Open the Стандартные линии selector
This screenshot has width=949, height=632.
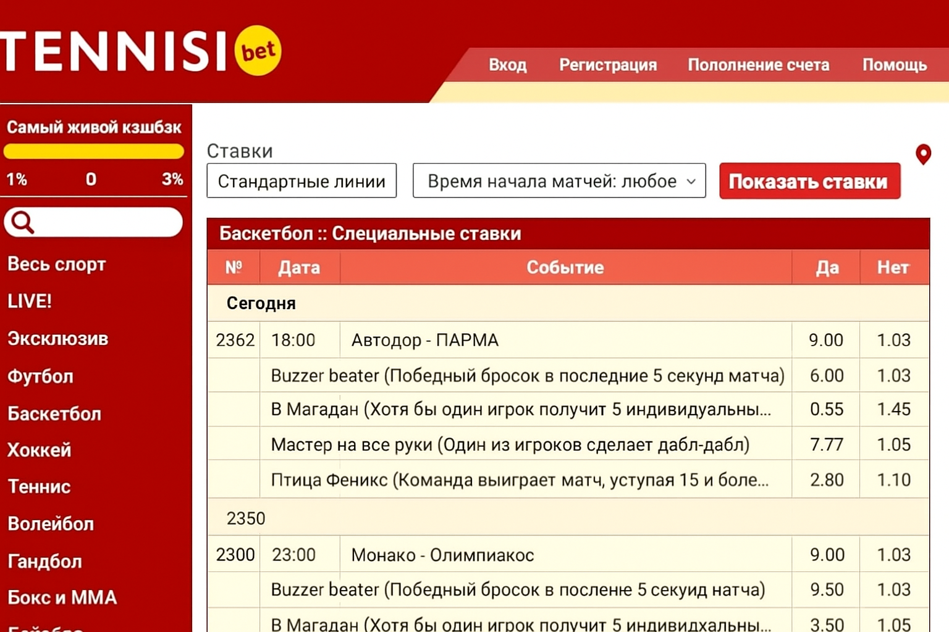click(301, 180)
